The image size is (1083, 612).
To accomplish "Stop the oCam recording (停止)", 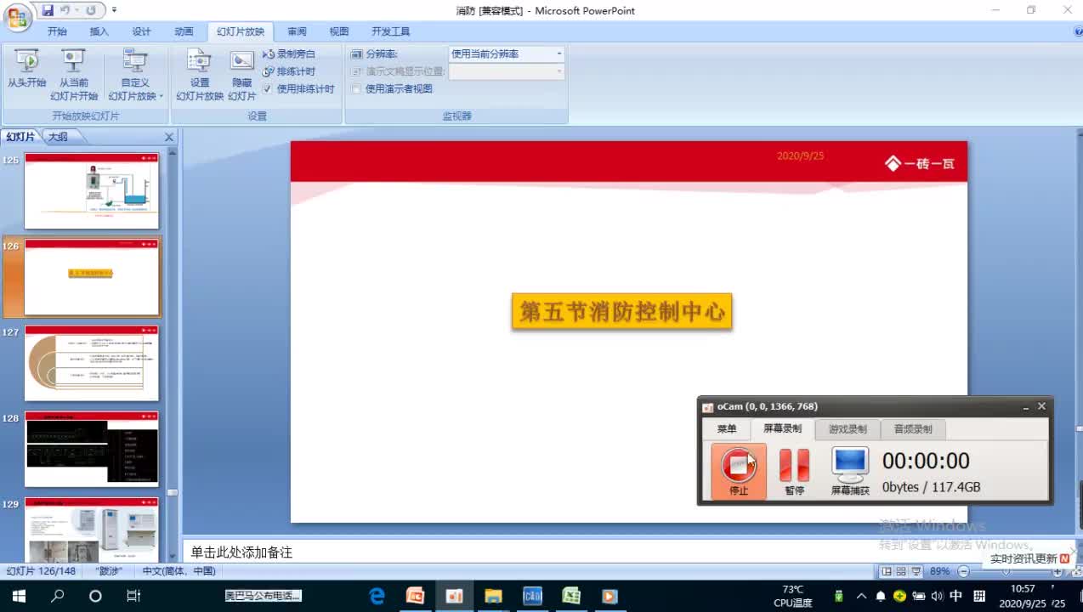I will [739, 472].
